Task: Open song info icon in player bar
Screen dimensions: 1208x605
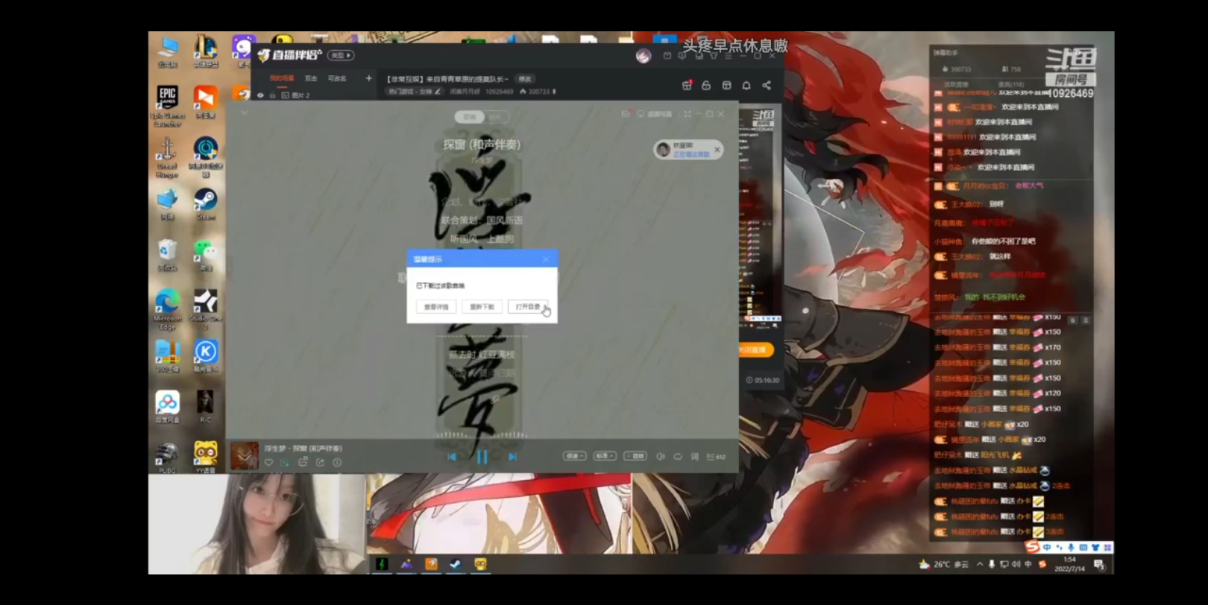Action: point(337,463)
